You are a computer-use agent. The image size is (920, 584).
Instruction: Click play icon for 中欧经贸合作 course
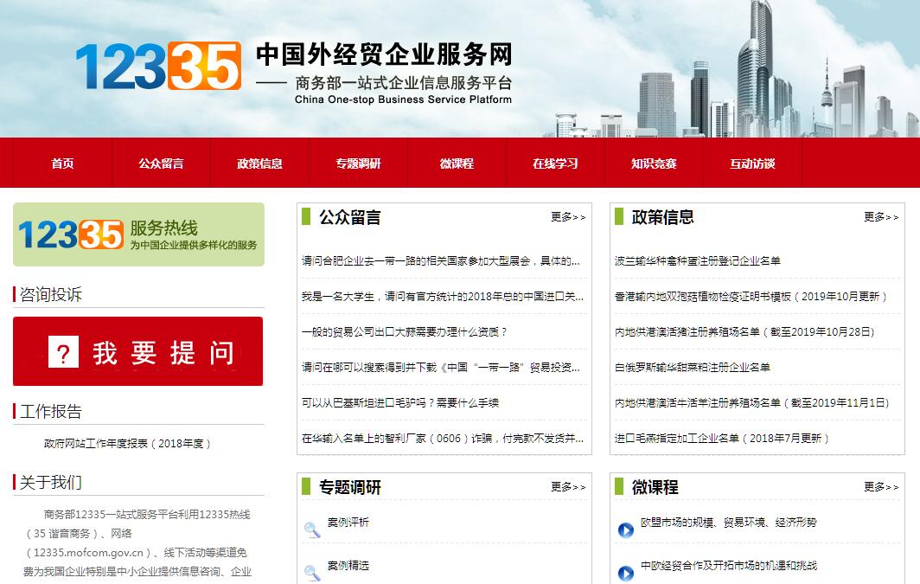coord(626,572)
